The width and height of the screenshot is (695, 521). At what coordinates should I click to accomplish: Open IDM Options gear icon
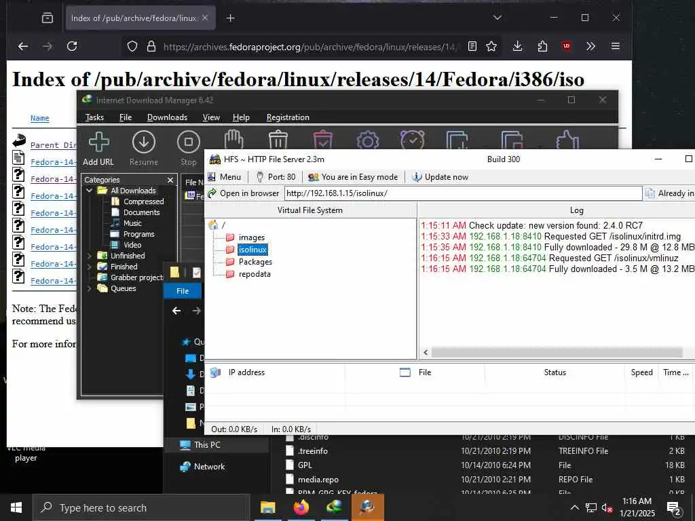(x=367, y=140)
